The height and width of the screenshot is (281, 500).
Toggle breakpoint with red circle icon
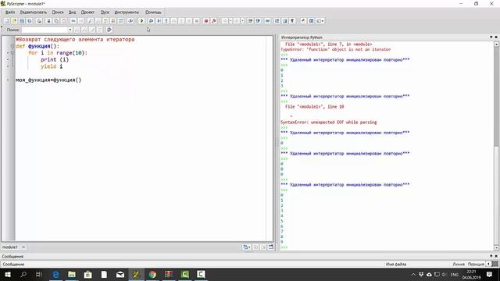(206, 21)
